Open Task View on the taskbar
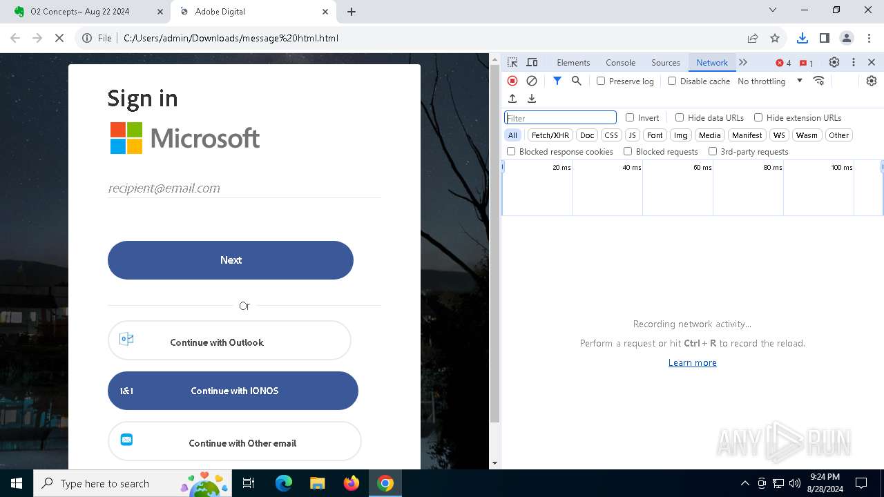884x497 pixels. click(249, 483)
